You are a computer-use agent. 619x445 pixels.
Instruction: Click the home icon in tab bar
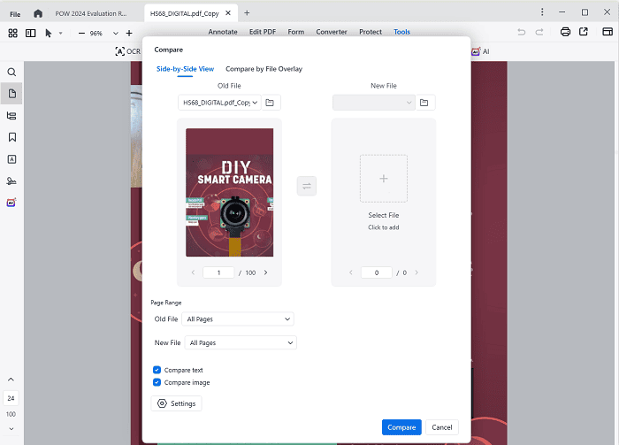tap(37, 13)
